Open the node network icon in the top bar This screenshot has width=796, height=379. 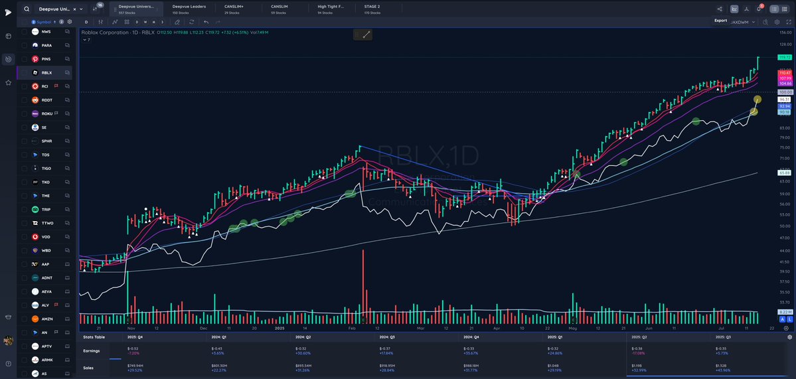(746, 9)
